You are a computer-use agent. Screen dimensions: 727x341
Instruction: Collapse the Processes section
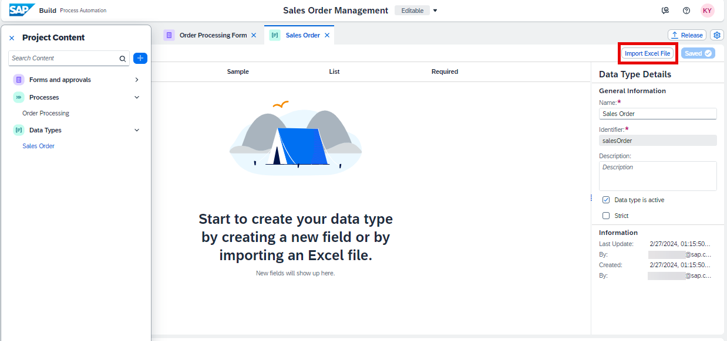[x=137, y=97]
